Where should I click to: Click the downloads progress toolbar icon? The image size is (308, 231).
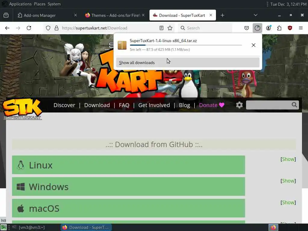(257, 28)
